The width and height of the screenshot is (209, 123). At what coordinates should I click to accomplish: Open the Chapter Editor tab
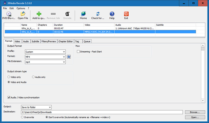[65, 41]
